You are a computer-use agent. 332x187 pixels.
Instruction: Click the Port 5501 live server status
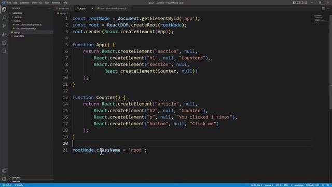coord(312,185)
